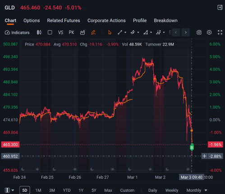Switch to Daily interval
This screenshot has height=194, width=225.
[153, 190]
